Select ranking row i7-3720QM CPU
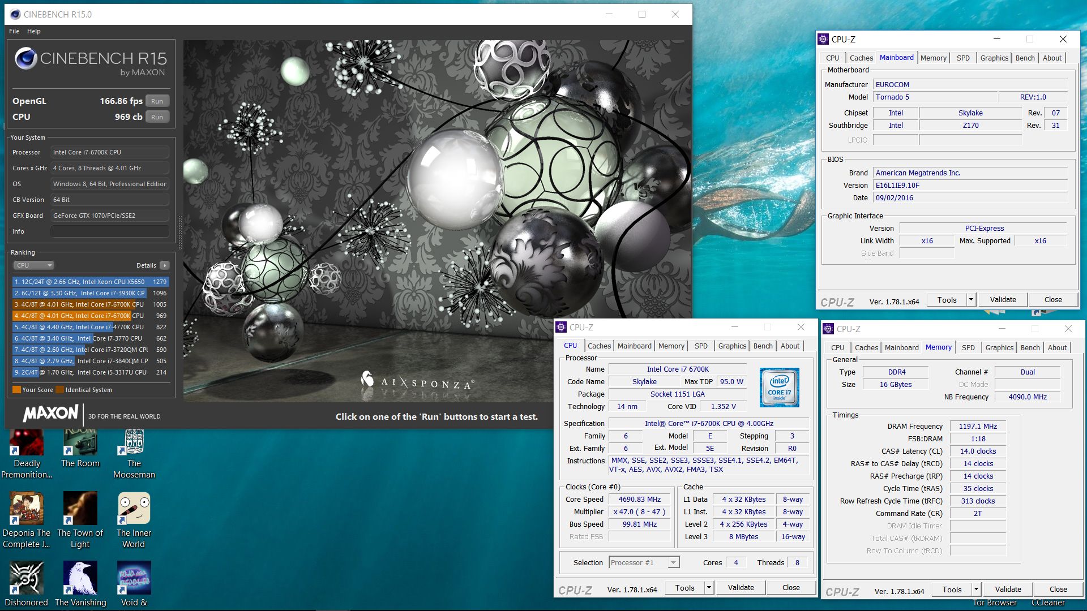The width and height of the screenshot is (1087, 611). coord(91,350)
